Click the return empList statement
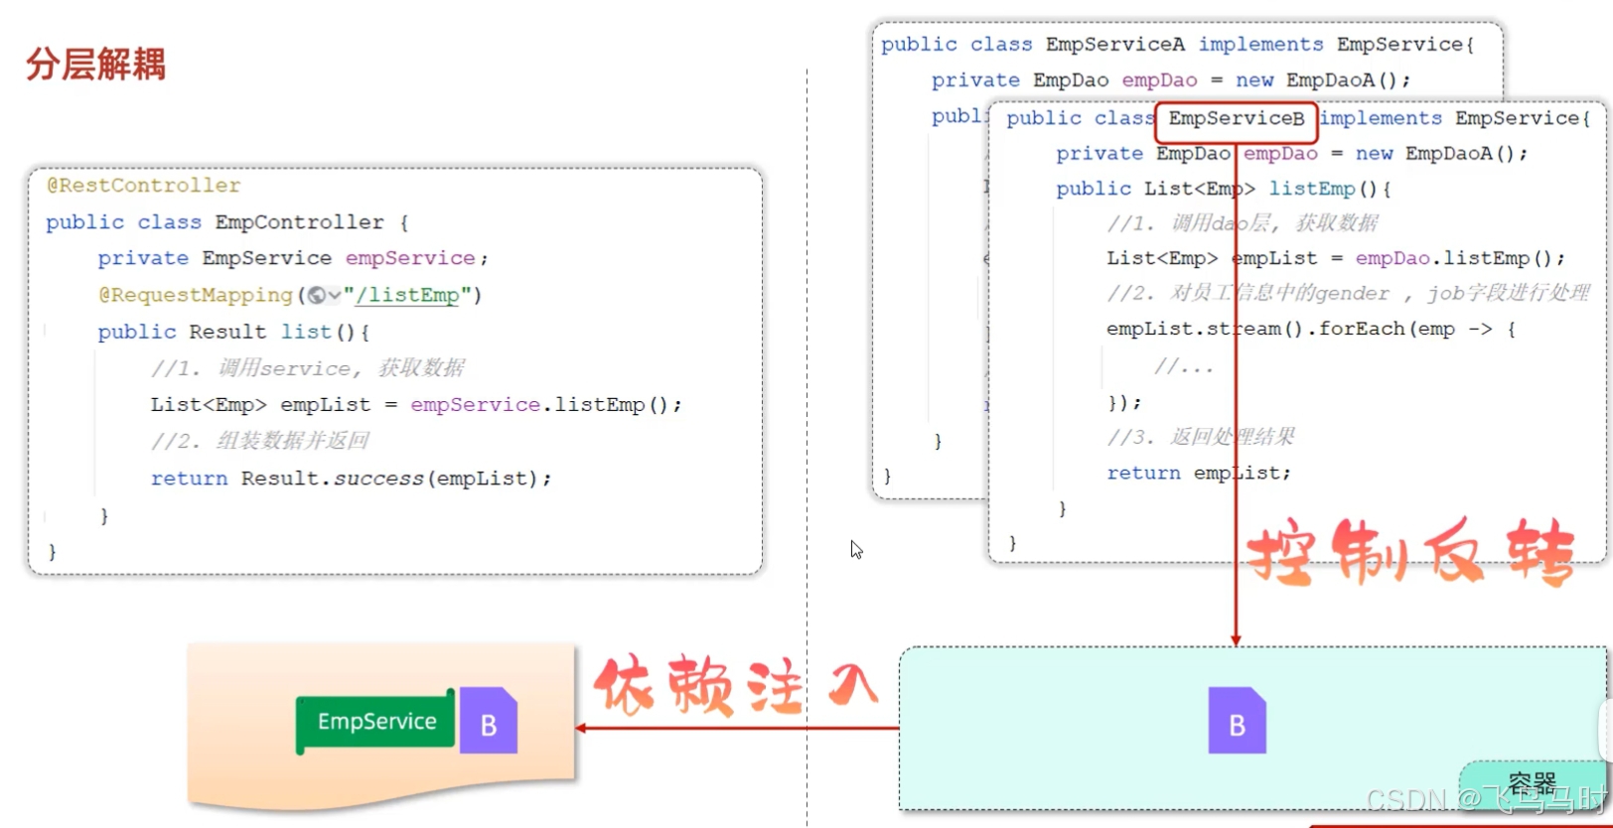Screen dimensions: 1613x828 point(1199,474)
